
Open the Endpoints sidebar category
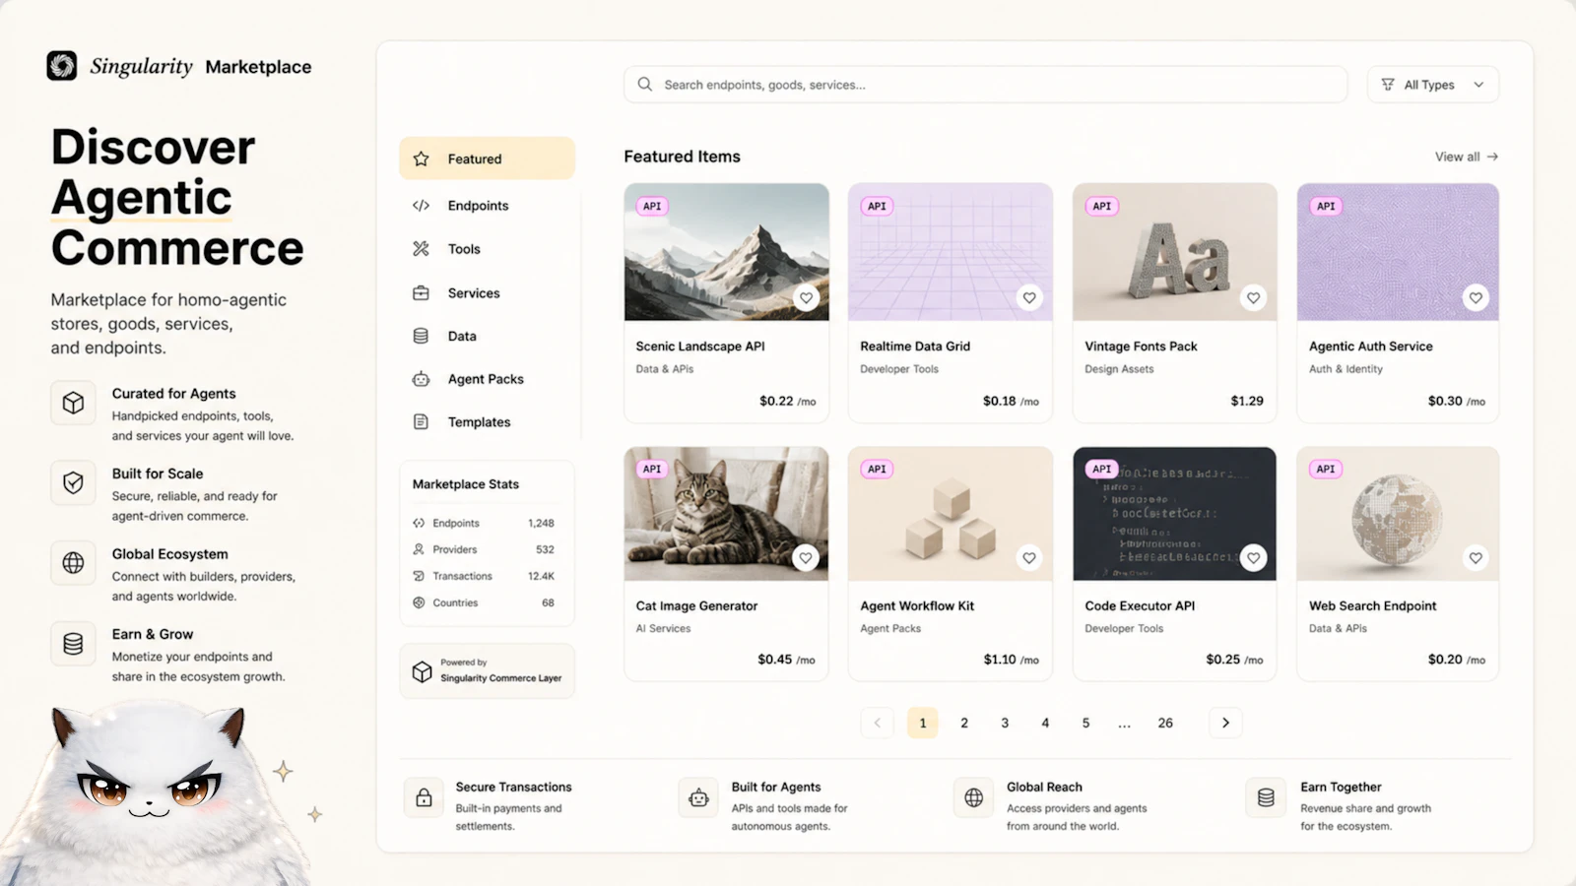click(x=487, y=206)
